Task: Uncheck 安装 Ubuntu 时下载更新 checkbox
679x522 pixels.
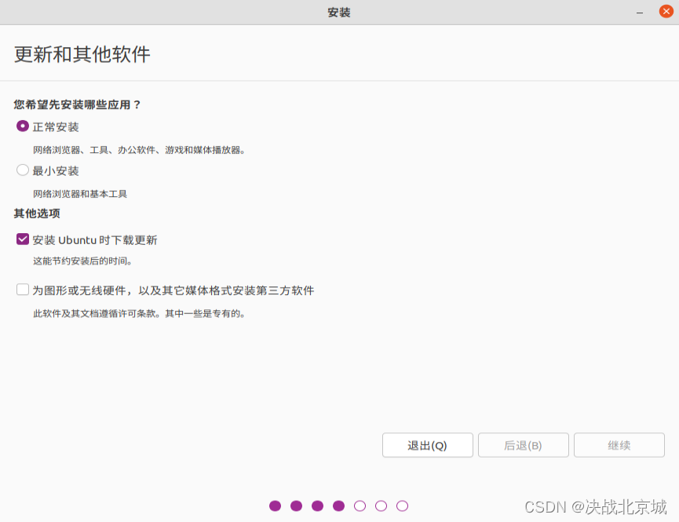Action: [23, 239]
